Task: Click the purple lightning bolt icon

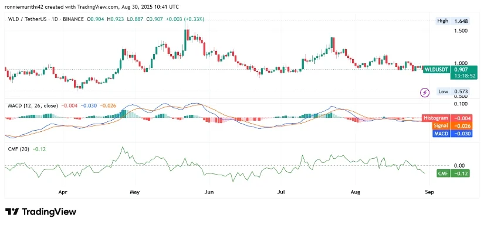Action: pos(425,92)
